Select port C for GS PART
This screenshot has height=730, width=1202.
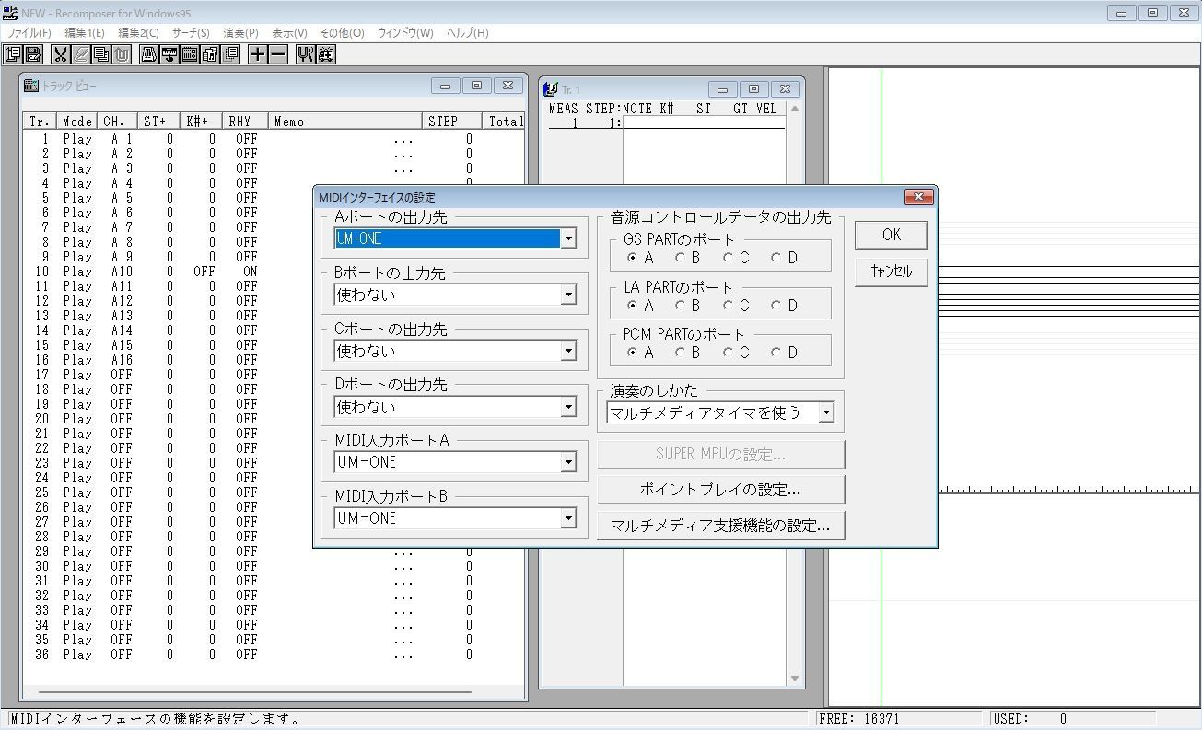pyautogui.click(x=728, y=258)
